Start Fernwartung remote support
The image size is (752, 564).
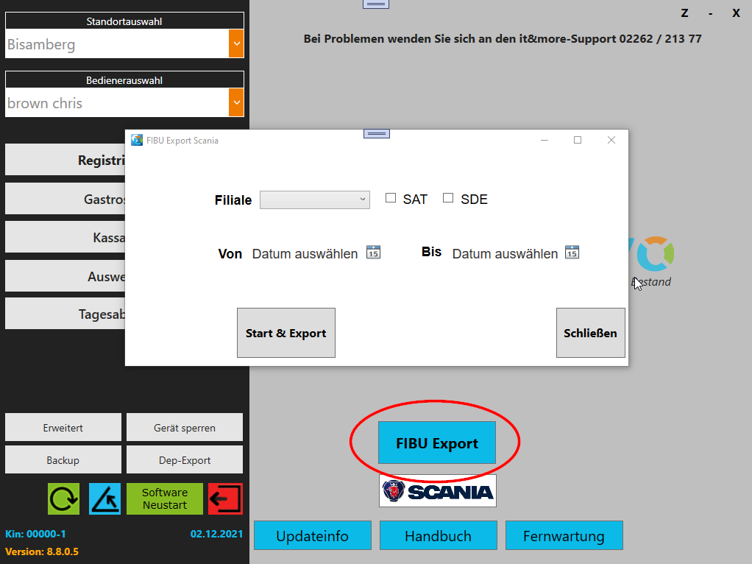pos(564,535)
